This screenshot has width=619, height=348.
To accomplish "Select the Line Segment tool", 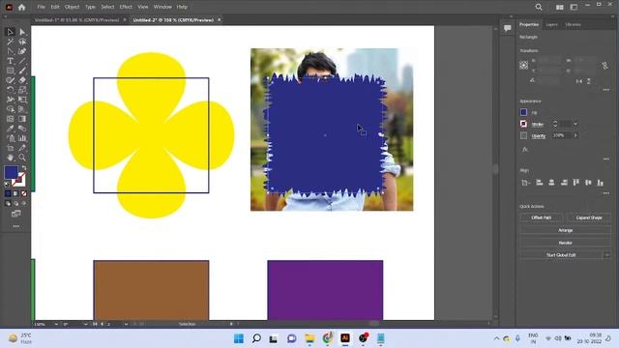I will click(x=22, y=61).
